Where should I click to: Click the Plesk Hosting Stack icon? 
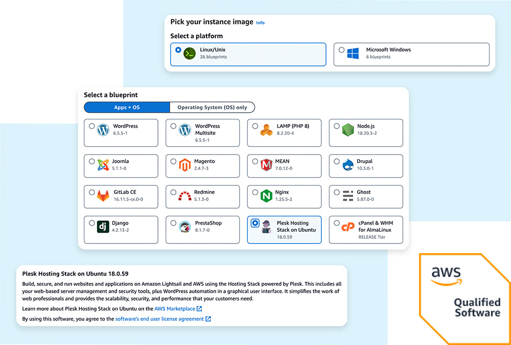(266, 227)
